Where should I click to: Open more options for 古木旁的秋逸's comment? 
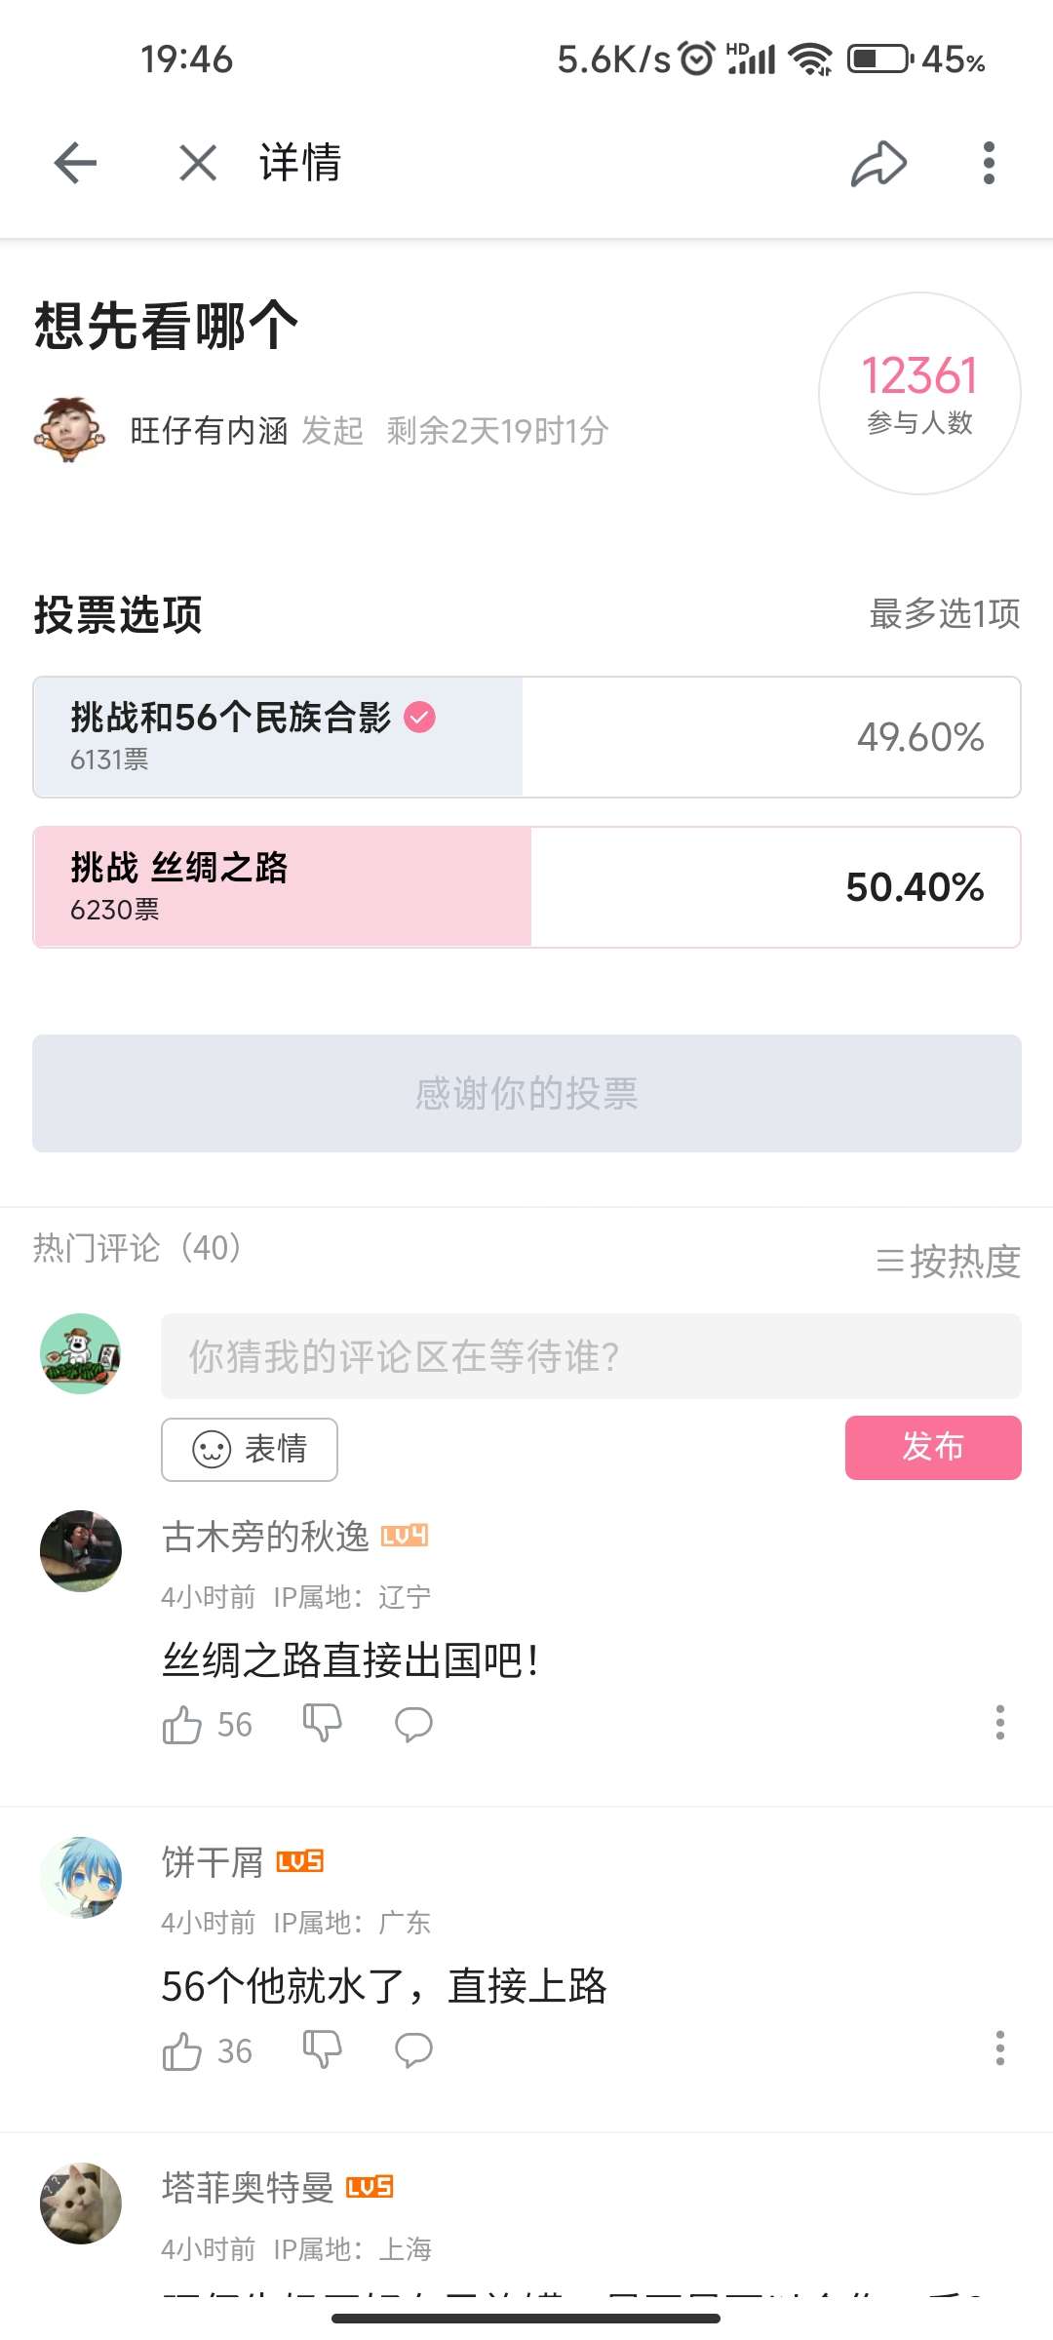coord(999,1723)
